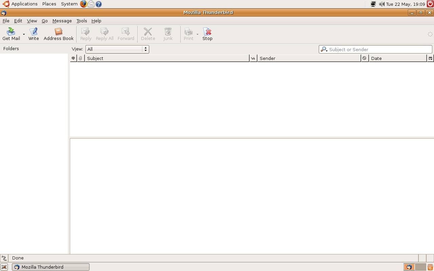Click the red power/quit panel icon
434x271 pixels.
pos(430,4)
